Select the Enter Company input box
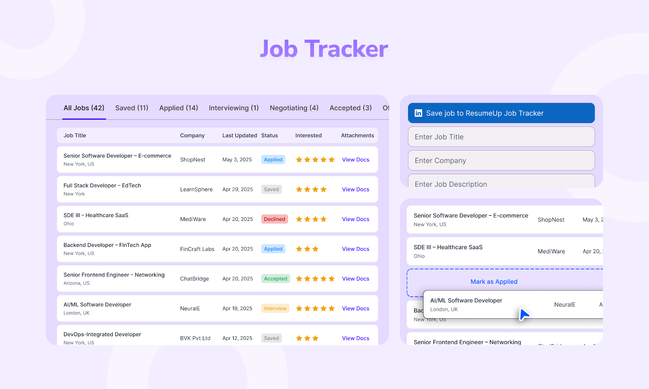 tap(501, 160)
